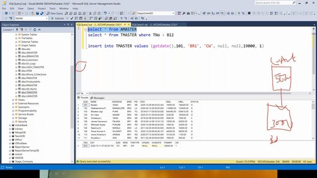
Task: Switch to the Results tab
Action: click(83, 98)
